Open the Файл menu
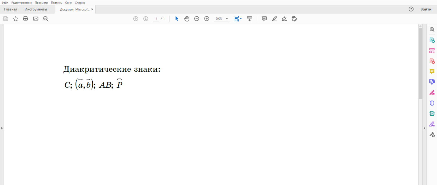The width and height of the screenshot is (437, 185). [x=4, y=3]
